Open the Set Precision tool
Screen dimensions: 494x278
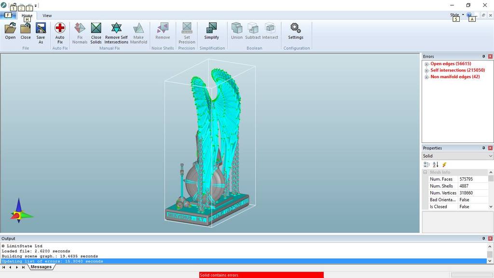(x=187, y=33)
